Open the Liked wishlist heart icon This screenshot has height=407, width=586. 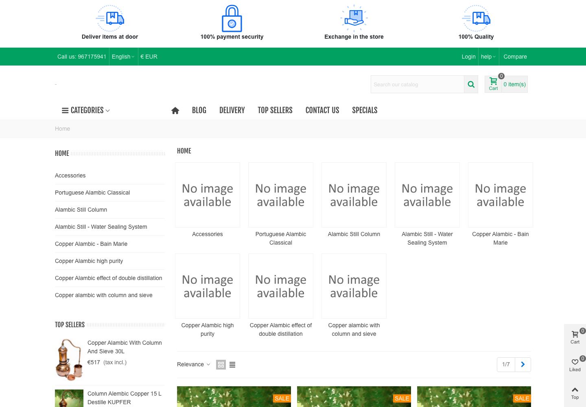(575, 365)
